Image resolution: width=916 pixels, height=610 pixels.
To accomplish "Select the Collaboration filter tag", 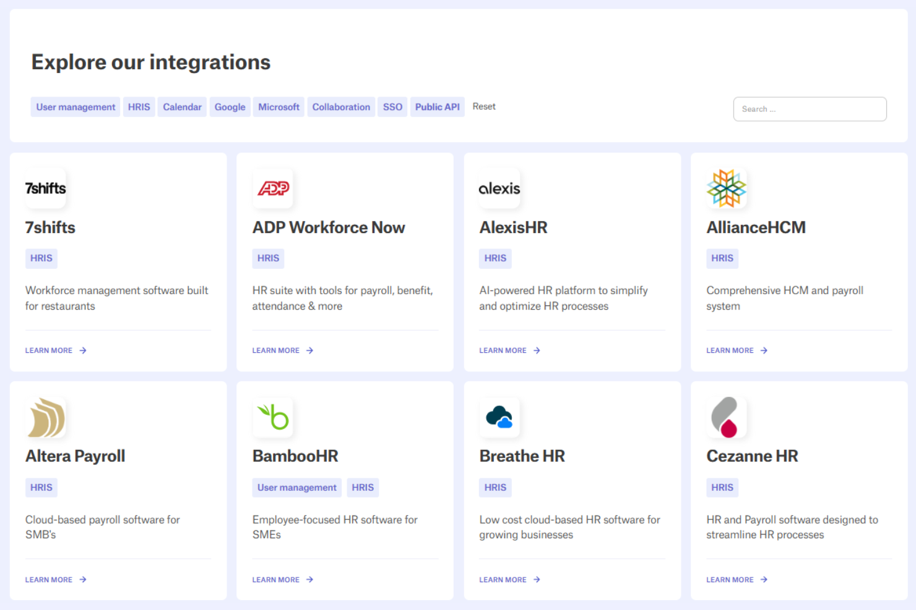I will [341, 107].
